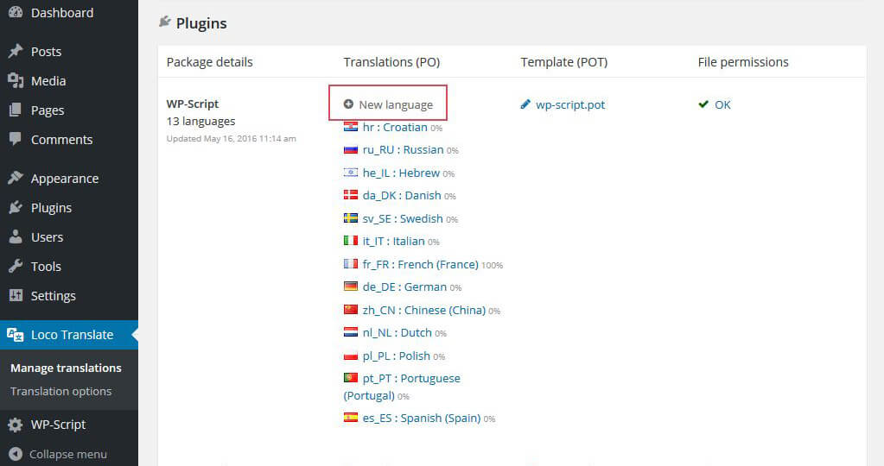Screen dimensions: 884x466
Task: Open hr : Croatian translation
Action: click(395, 127)
